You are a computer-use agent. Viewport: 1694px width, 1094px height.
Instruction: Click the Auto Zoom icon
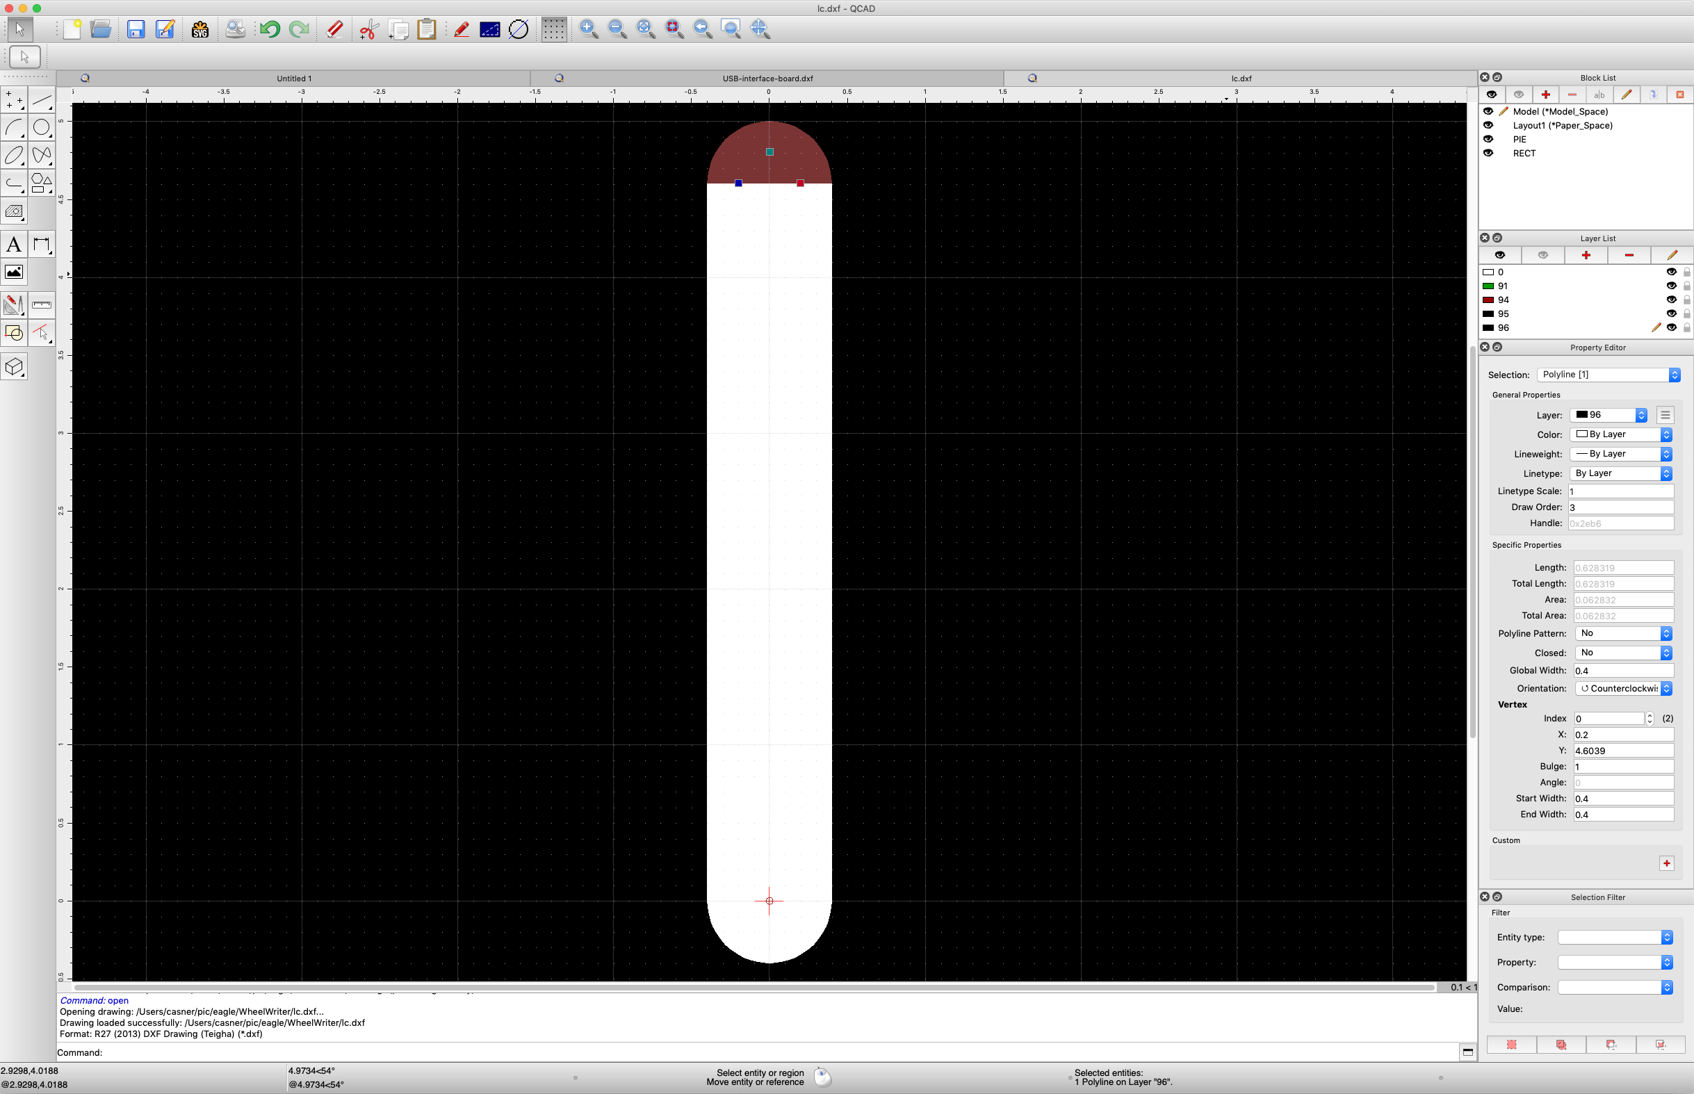(646, 29)
